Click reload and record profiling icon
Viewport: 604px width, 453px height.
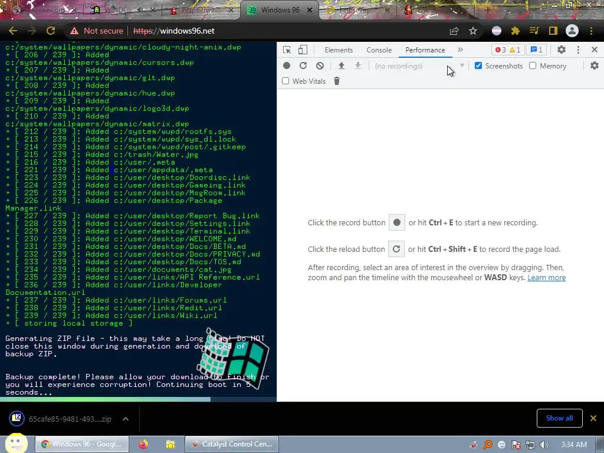click(x=303, y=65)
